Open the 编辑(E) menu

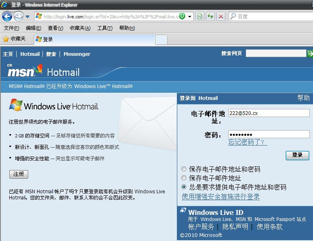[33, 28]
